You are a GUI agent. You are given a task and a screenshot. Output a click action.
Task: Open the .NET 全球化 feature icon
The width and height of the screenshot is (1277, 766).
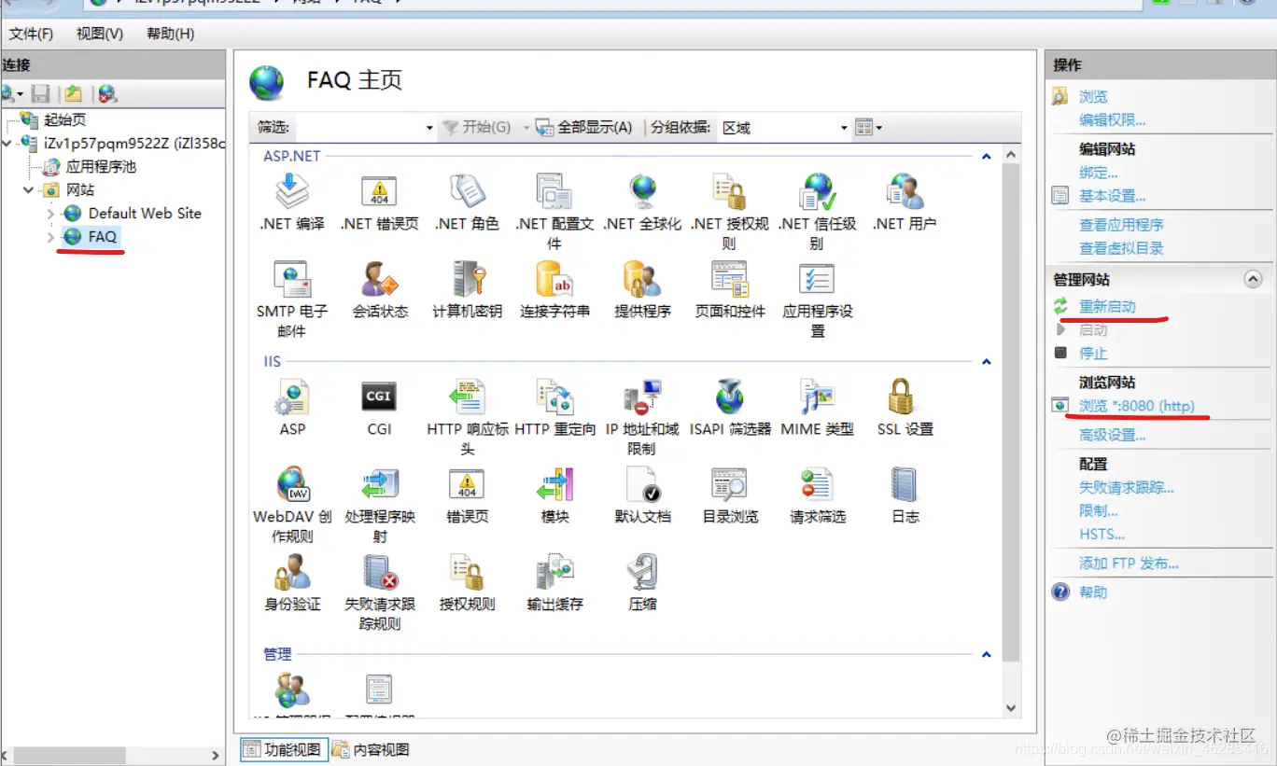[x=642, y=191]
